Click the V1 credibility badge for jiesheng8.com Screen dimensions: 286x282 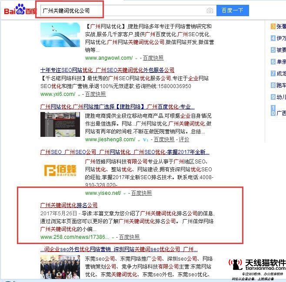(x=145, y=140)
